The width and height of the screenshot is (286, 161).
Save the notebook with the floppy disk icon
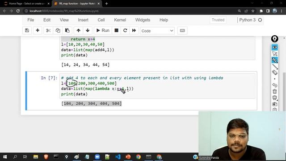pos(27,30)
